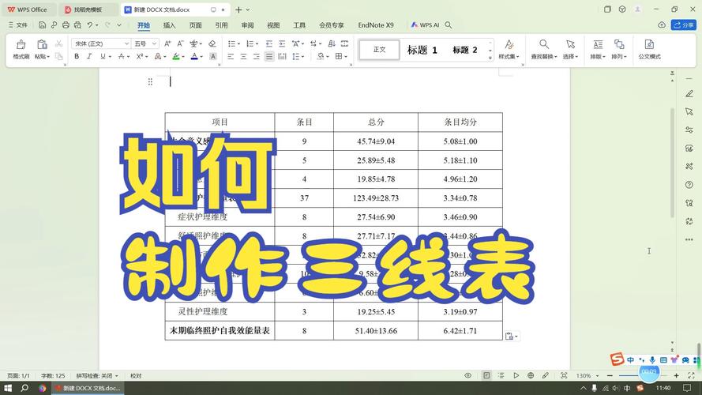
Task: Open zoom percentage 130% dropdown
Action: [587, 376]
